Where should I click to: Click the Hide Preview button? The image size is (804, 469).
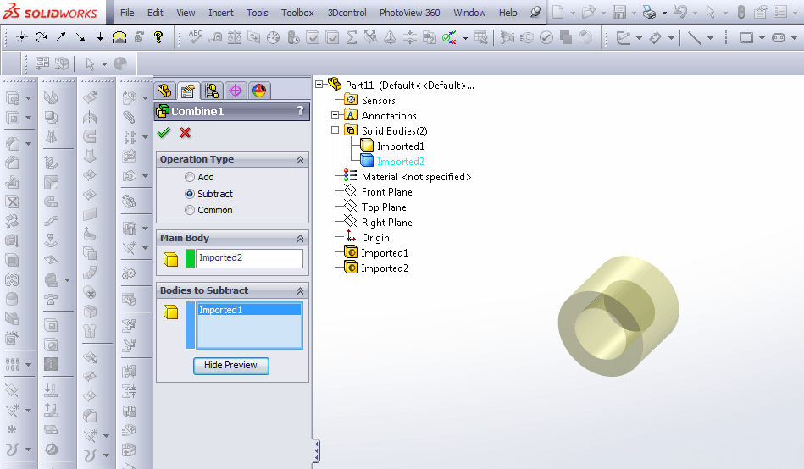pos(230,366)
